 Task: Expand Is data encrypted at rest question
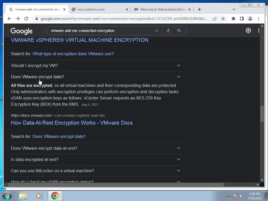(x=96, y=159)
